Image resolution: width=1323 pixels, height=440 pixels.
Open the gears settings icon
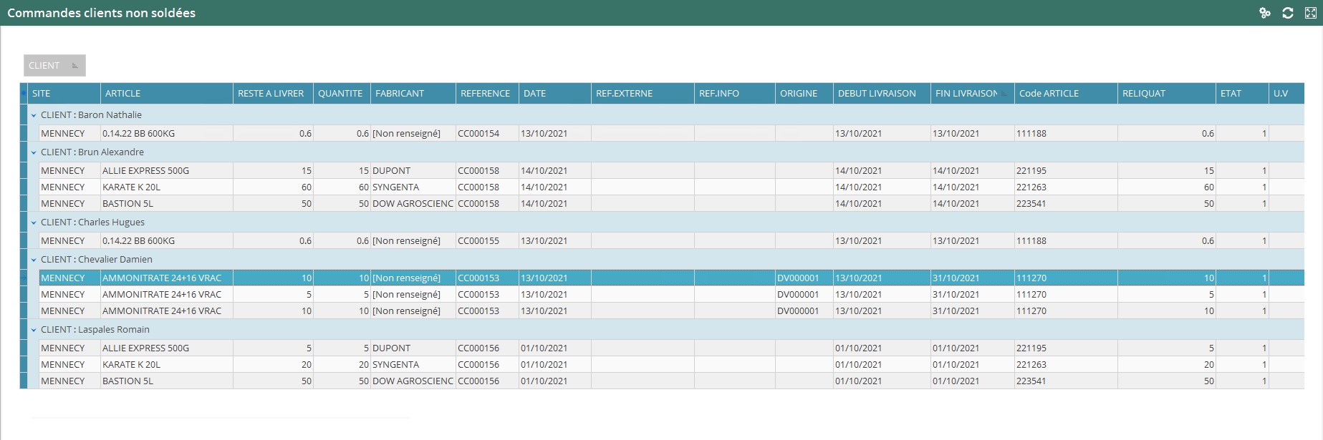point(1265,13)
